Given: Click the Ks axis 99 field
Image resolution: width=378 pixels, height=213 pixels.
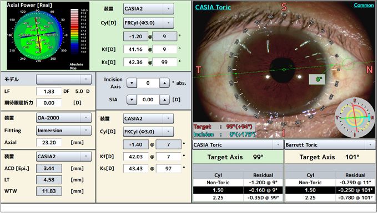Looking at the screenshot, I should coord(164,63).
